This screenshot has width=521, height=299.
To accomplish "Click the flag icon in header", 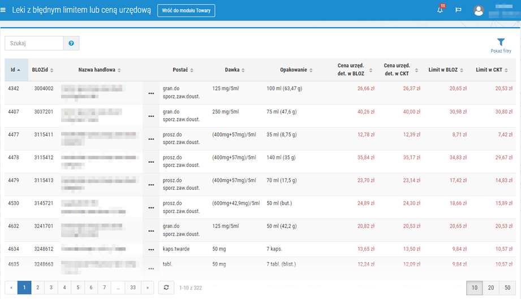I will click(x=458, y=10).
